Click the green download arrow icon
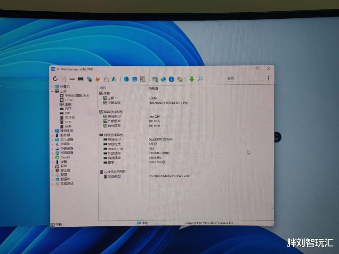Screen dimensions: 339x254 (x=192, y=79)
